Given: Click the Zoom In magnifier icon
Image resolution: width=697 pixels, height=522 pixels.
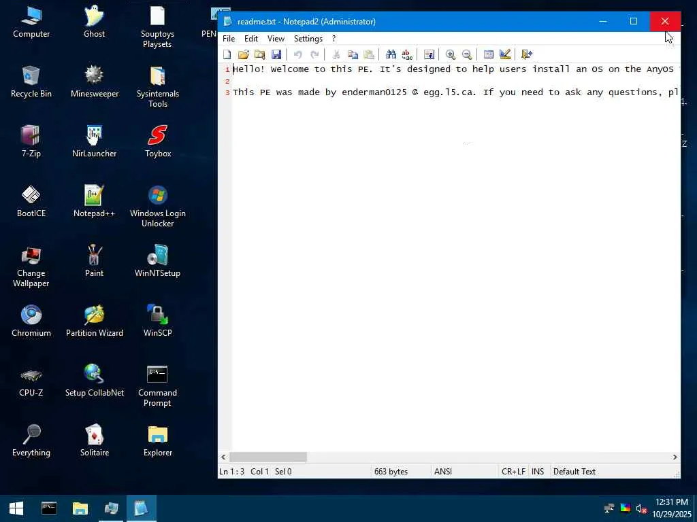Looking at the screenshot, I should 451,54.
